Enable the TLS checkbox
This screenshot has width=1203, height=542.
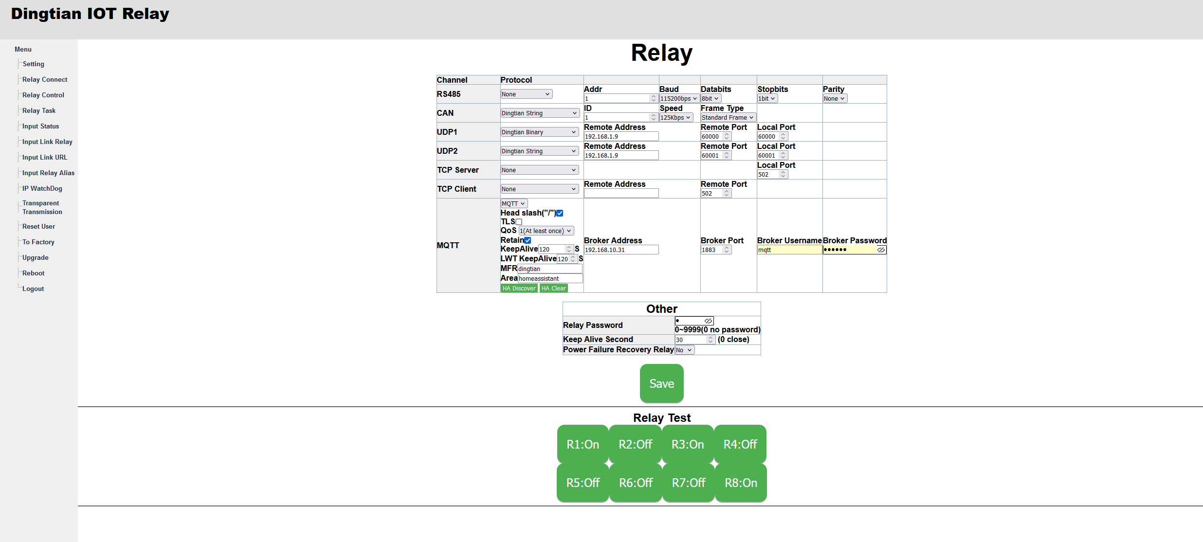click(519, 222)
